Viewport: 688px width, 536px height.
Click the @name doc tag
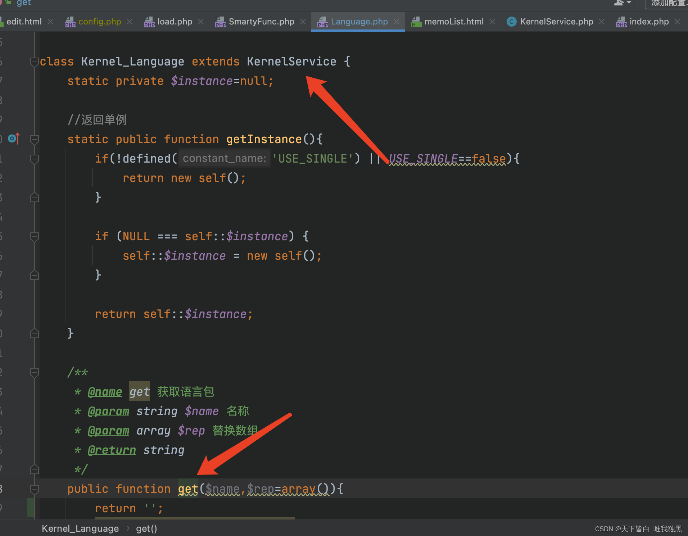click(105, 392)
